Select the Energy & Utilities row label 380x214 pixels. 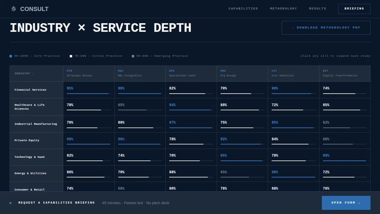(36, 174)
